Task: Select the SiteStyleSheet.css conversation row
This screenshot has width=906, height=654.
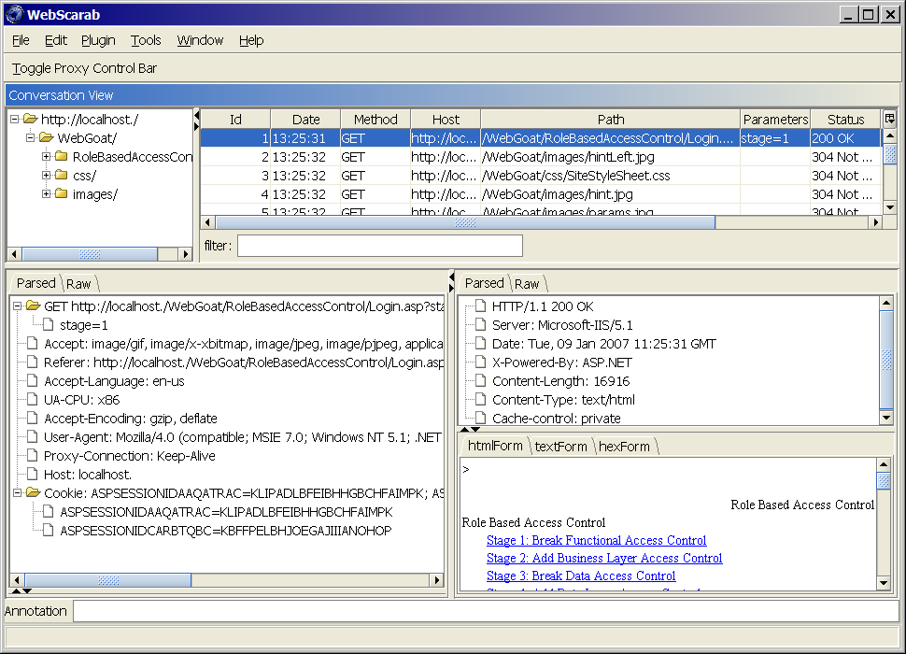Action: coord(540,176)
